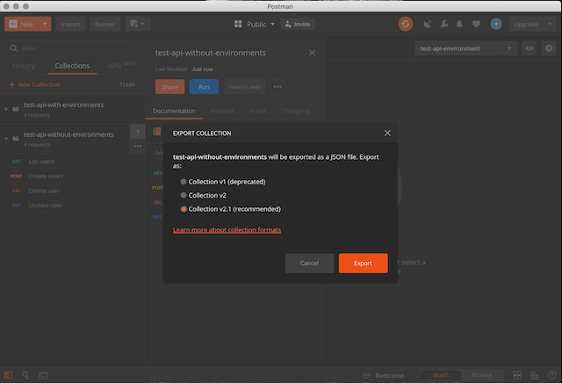This screenshot has height=383, width=562.
Task: Open the new tab/window toolbar icon
Action: (x=138, y=24)
